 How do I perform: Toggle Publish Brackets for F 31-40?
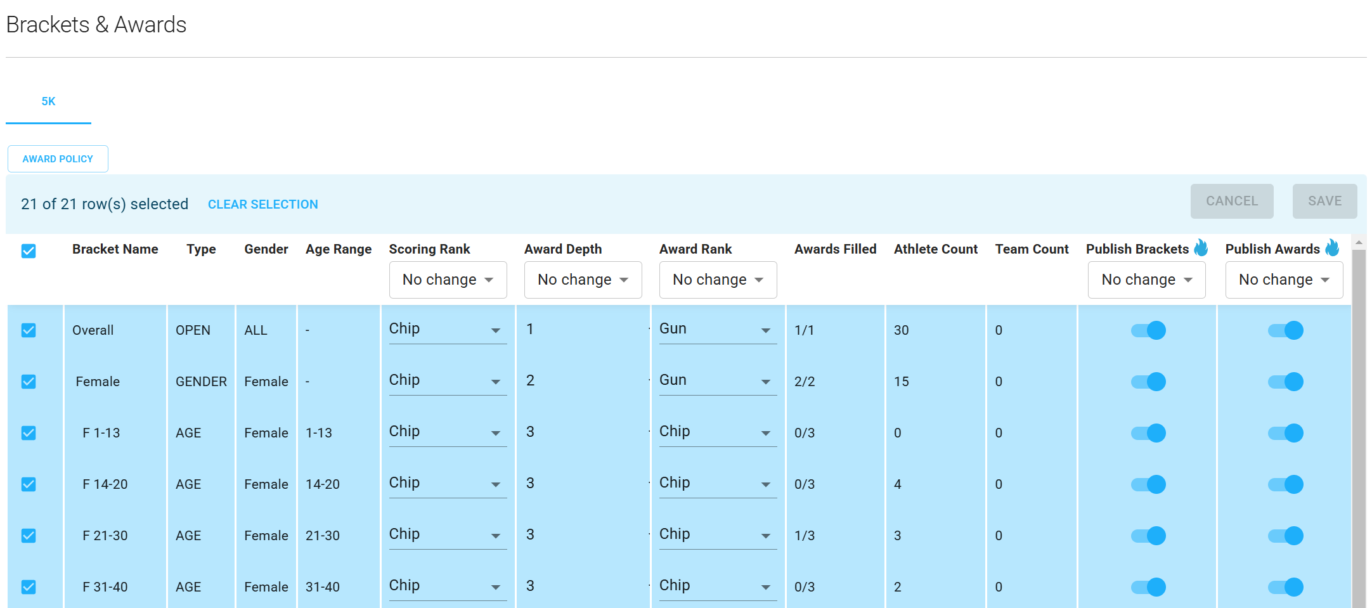(1148, 587)
